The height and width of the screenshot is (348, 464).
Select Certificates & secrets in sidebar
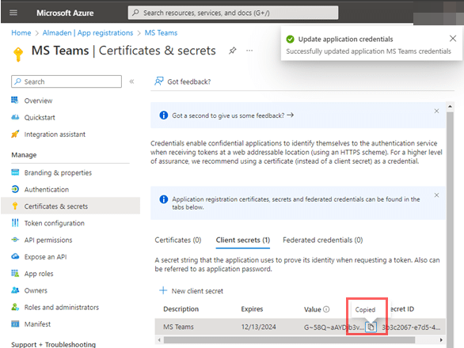(70, 206)
